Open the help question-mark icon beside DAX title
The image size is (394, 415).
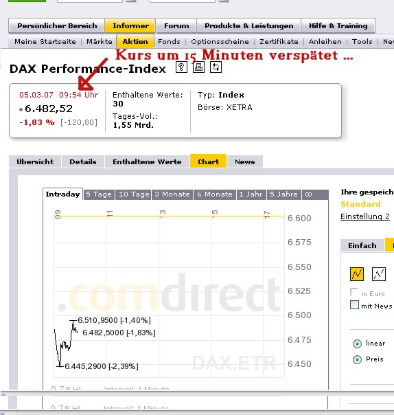point(181,67)
